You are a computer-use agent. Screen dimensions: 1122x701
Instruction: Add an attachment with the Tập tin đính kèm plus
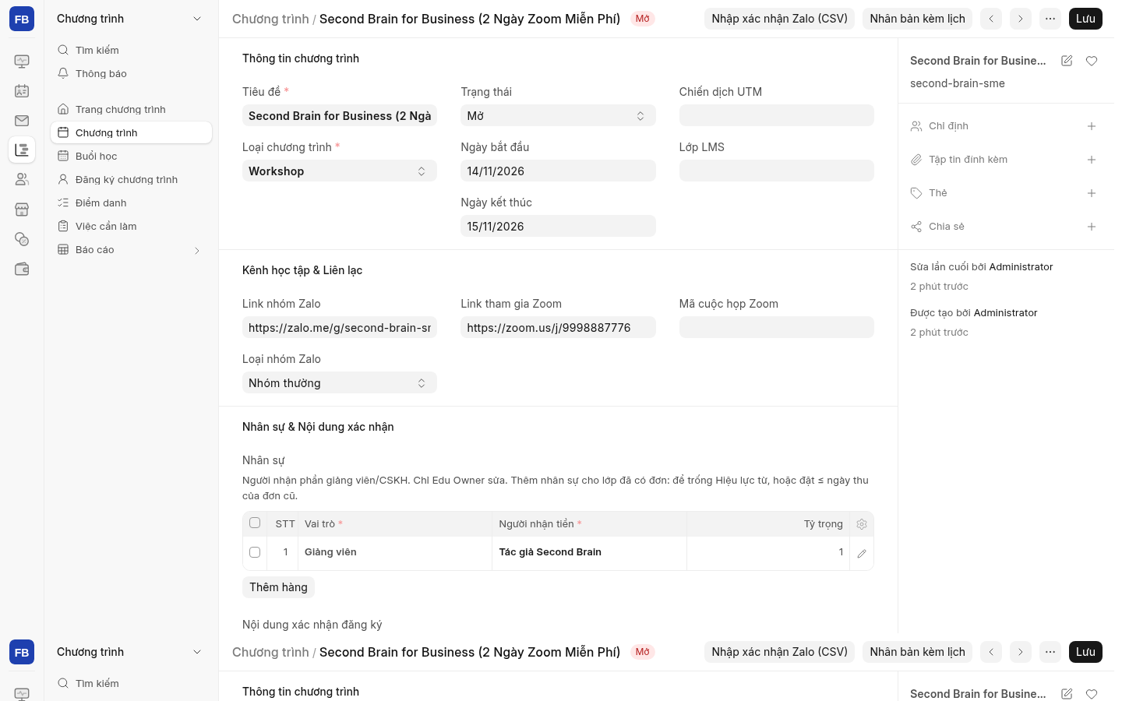click(x=1092, y=160)
